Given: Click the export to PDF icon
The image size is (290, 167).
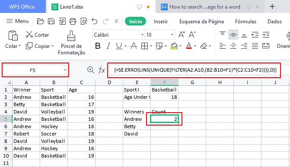Looking at the screenshot, I should point(62,22).
